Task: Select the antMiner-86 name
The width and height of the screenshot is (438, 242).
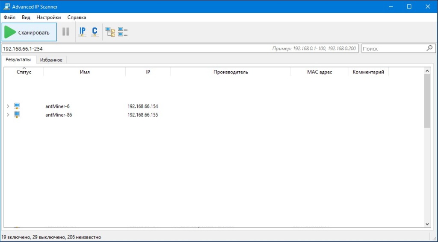Action: pyautogui.click(x=59, y=115)
